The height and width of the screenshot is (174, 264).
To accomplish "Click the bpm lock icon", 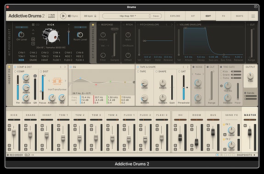I will tap(95, 16).
